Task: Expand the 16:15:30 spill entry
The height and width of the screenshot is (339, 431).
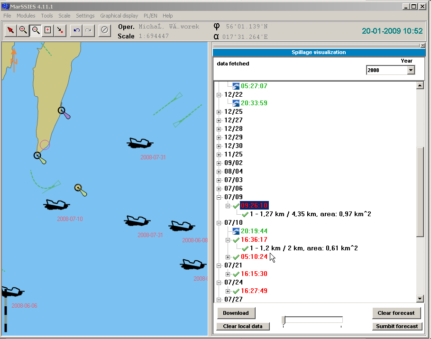Action: pos(228,274)
